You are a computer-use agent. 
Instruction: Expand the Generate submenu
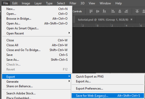pos(37,82)
